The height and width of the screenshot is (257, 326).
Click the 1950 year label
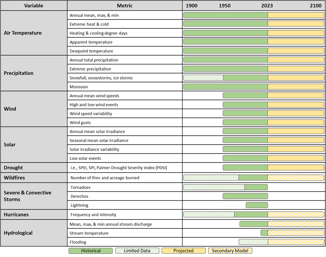(x=225, y=5)
